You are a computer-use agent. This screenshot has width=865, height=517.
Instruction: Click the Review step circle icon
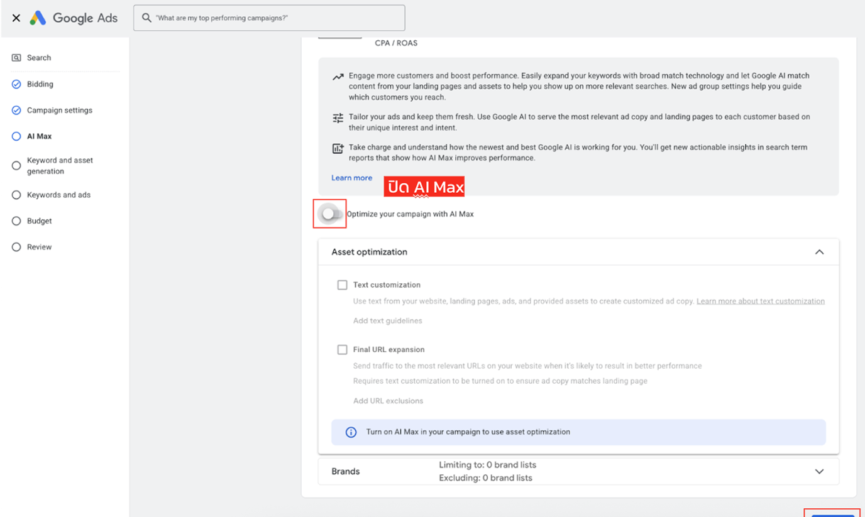point(16,247)
